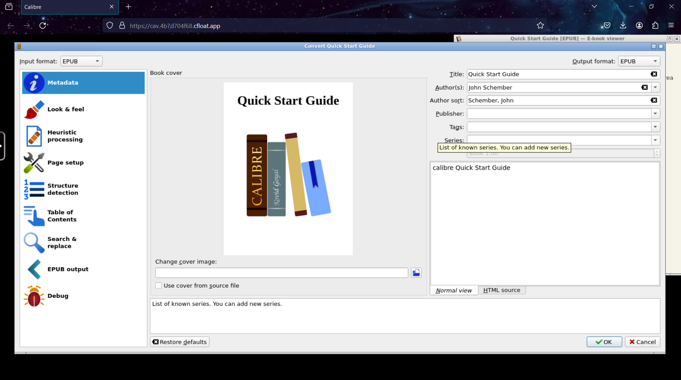The width and height of the screenshot is (681, 380).
Task: Open the list all tabs dropdown
Action: 594,6
